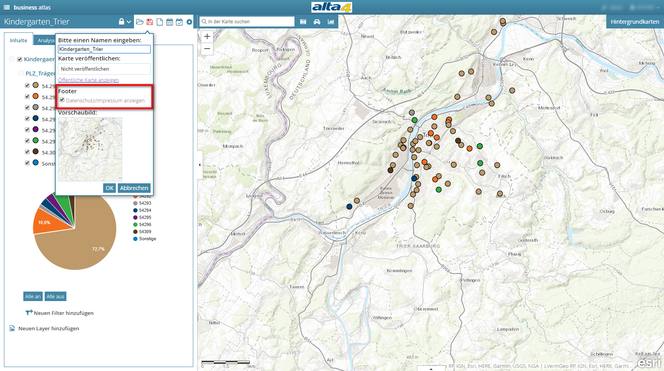Click the add layer icon
Image resolution: width=664 pixels, height=371 pixels.
coord(12,328)
